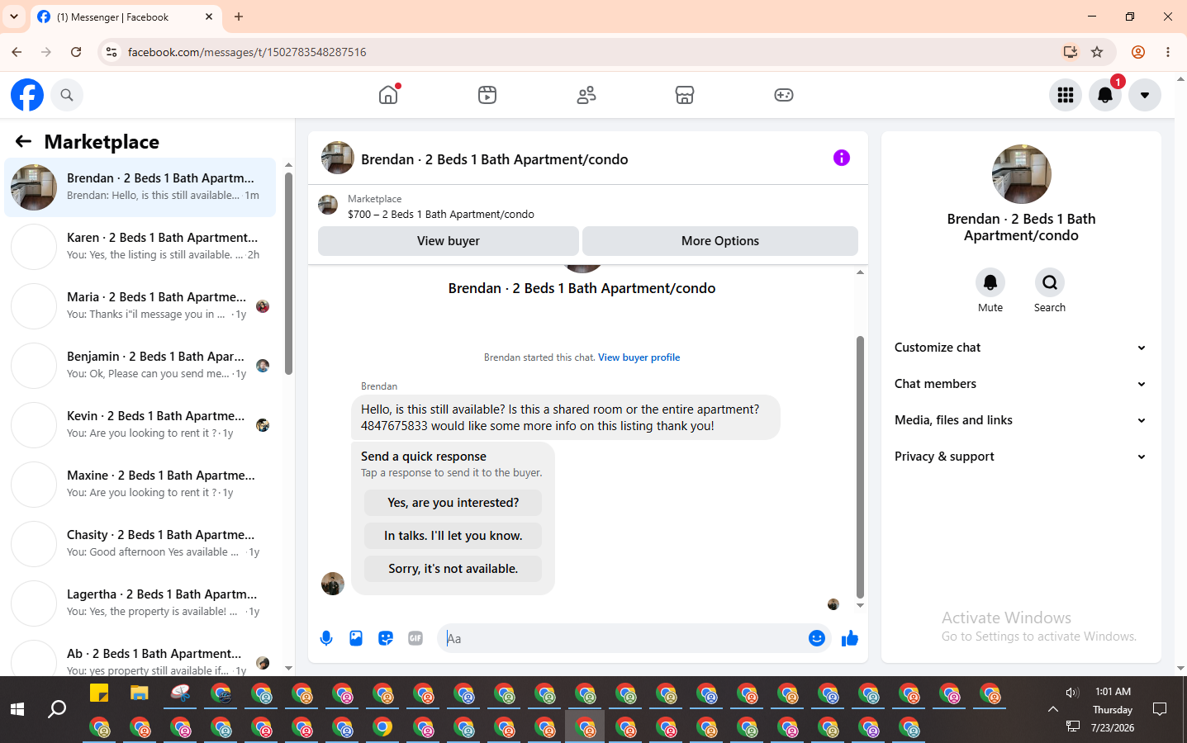This screenshot has width=1187, height=743.
Task: Click the listing thumbnail in the right panel
Action: 1022,174
